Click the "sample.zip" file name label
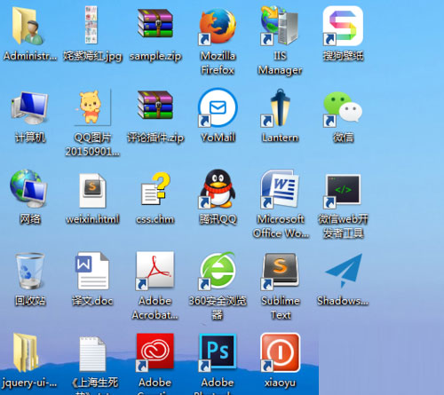 pyautogui.click(x=155, y=56)
